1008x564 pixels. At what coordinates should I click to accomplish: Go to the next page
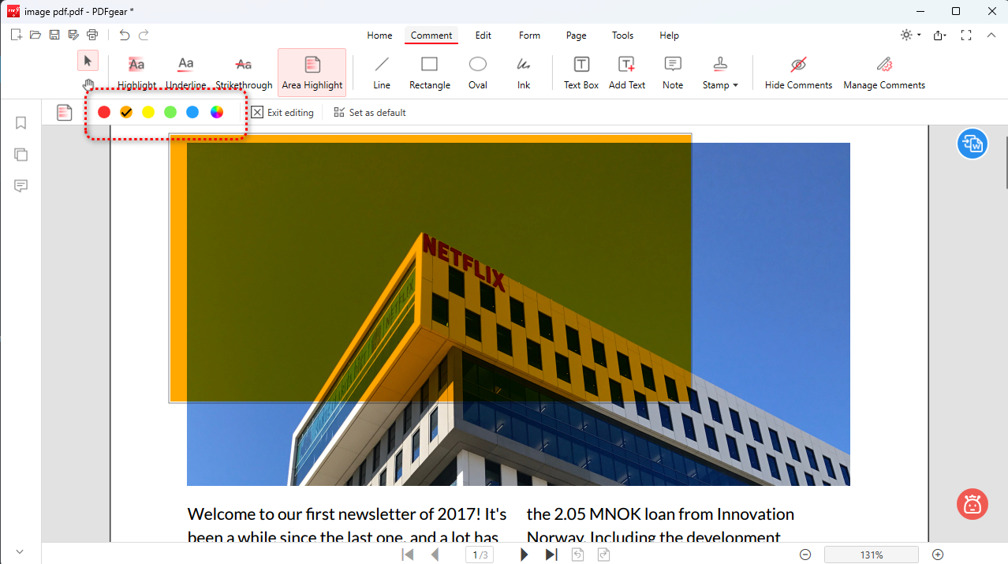pyautogui.click(x=524, y=555)
